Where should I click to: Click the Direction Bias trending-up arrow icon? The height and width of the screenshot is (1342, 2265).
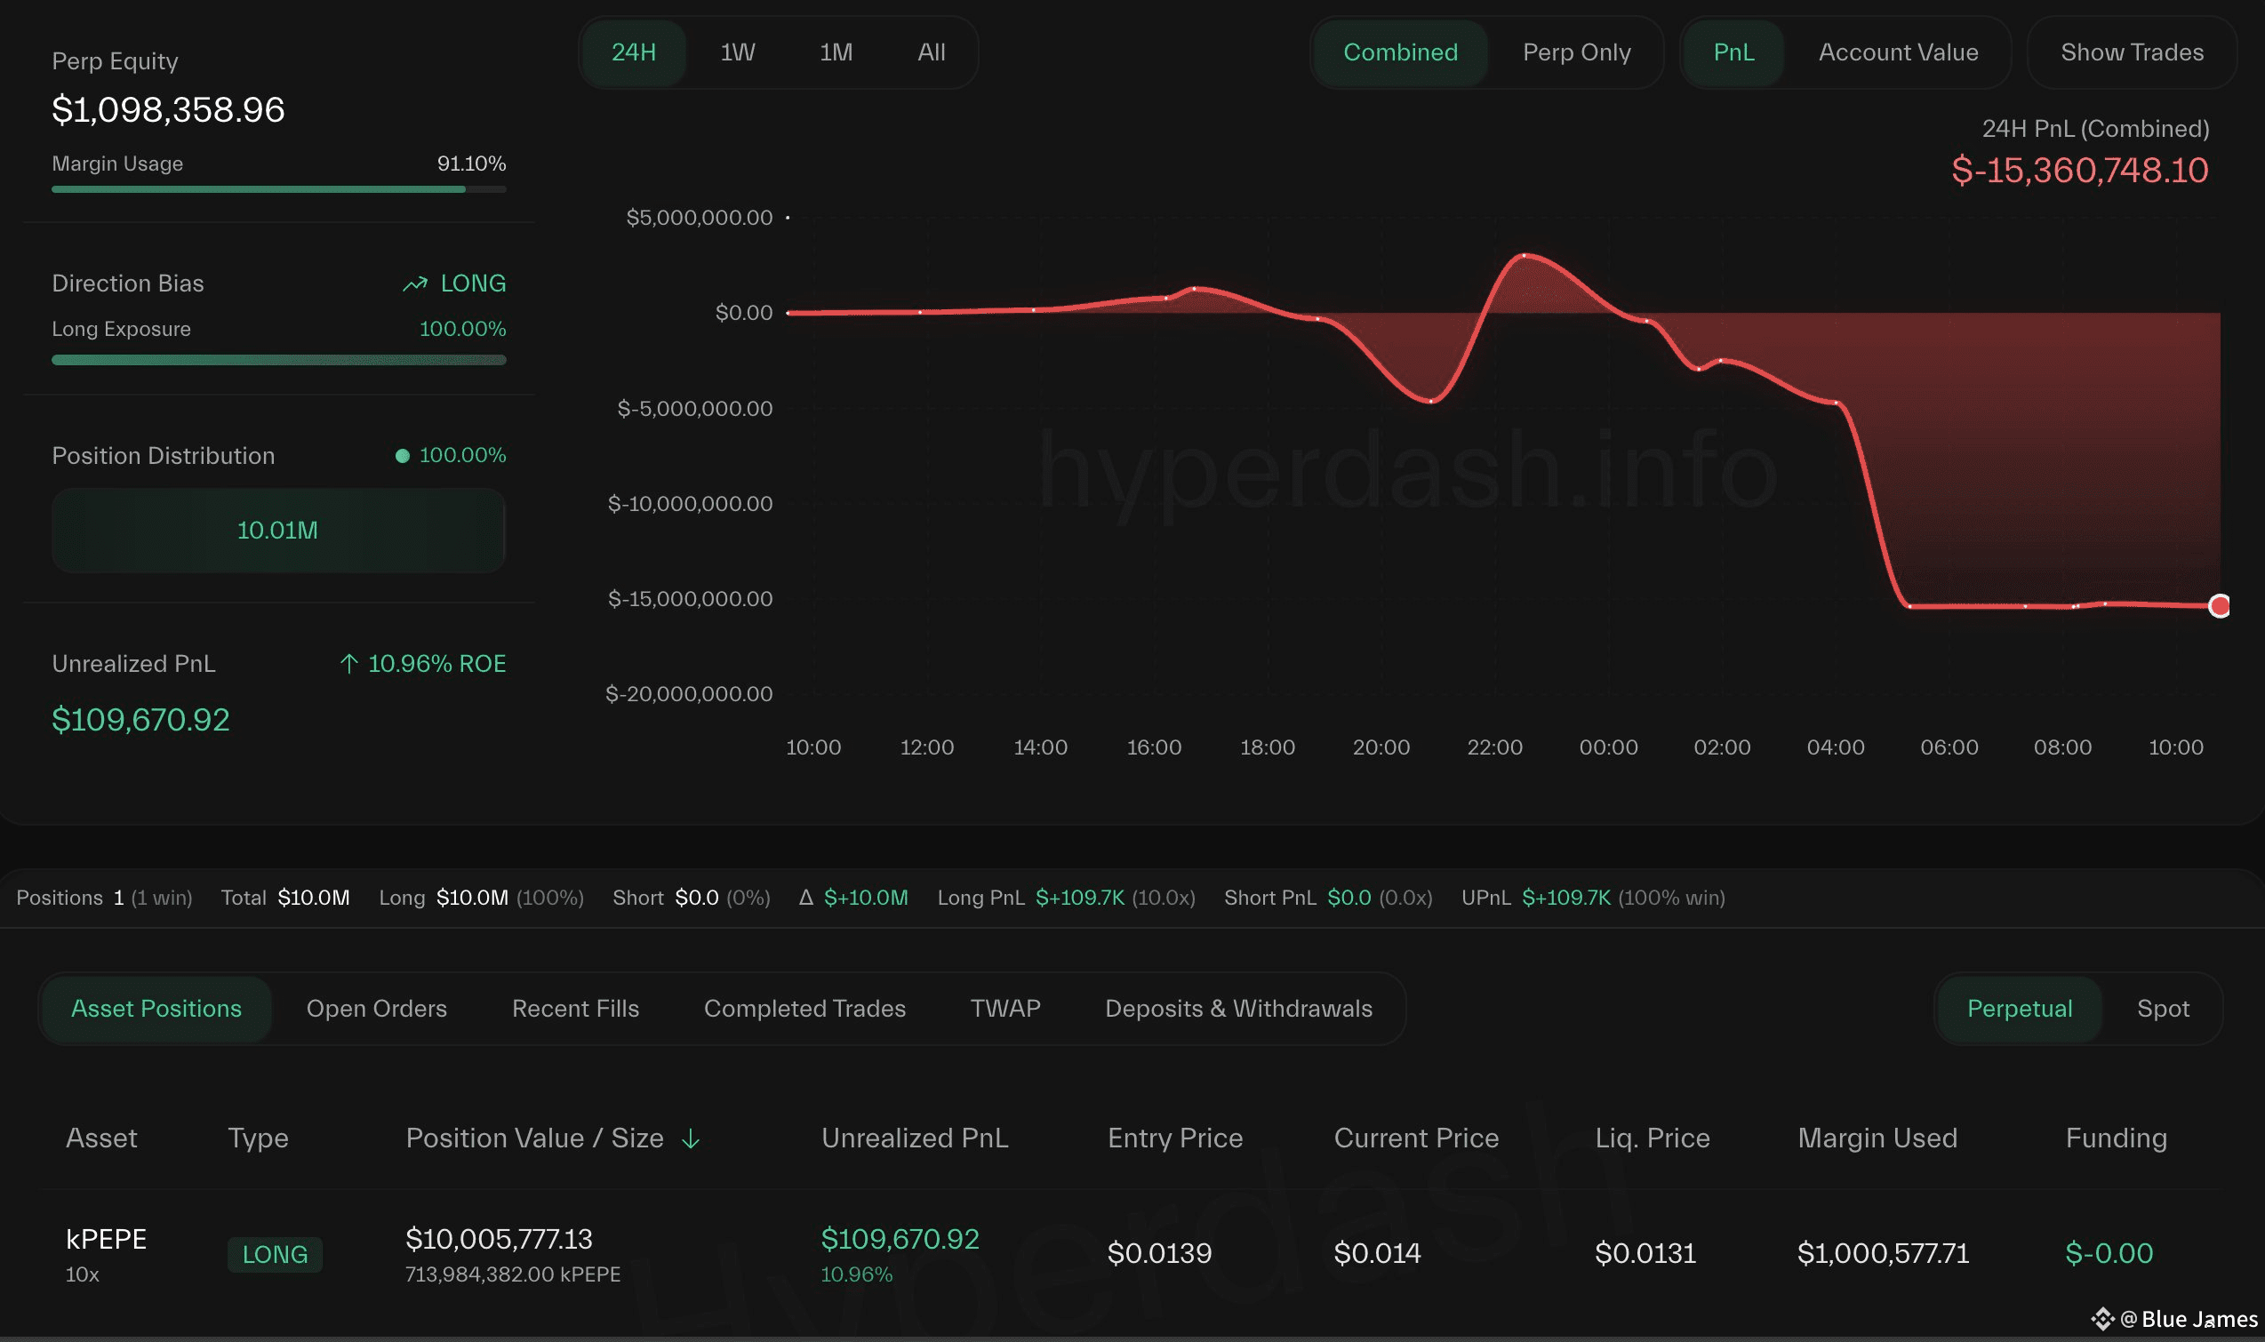tap(414, 284)
